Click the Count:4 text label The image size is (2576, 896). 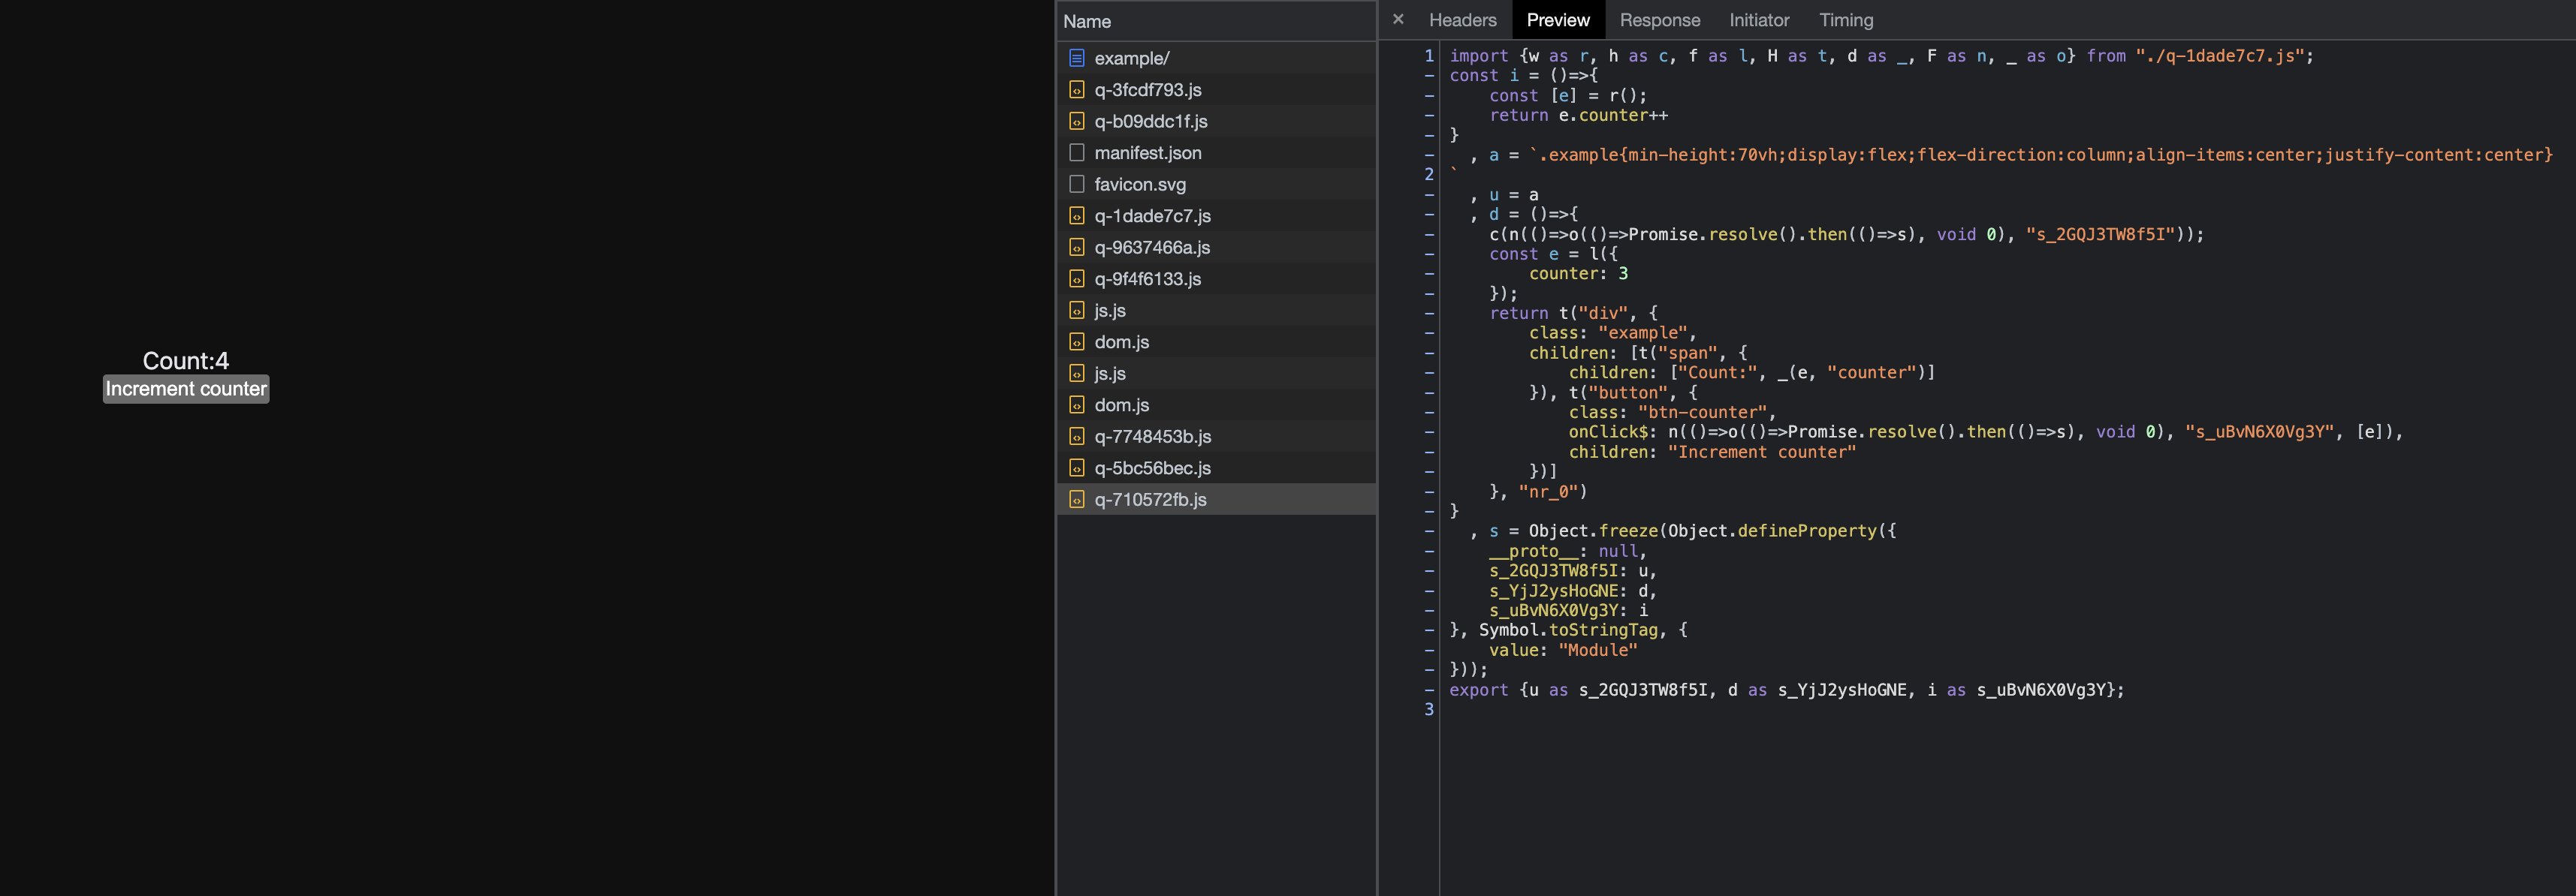(185, 361)
